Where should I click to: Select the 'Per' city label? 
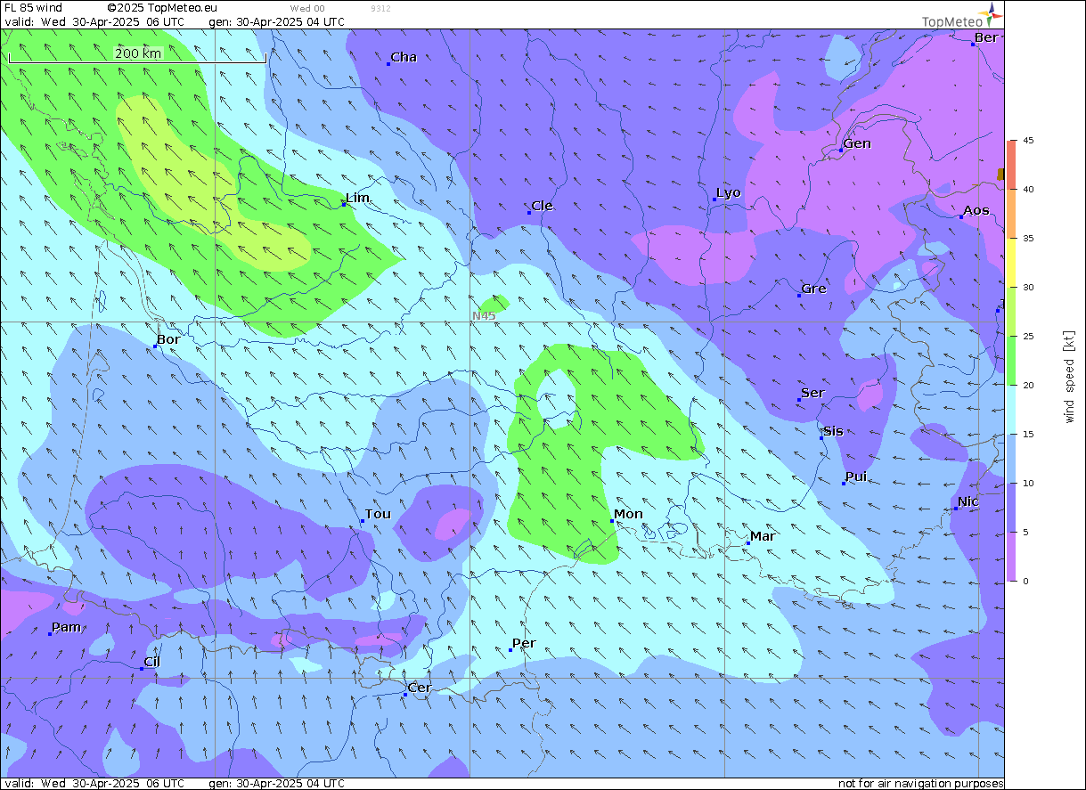pyautogui.click(x=524, y=643)
